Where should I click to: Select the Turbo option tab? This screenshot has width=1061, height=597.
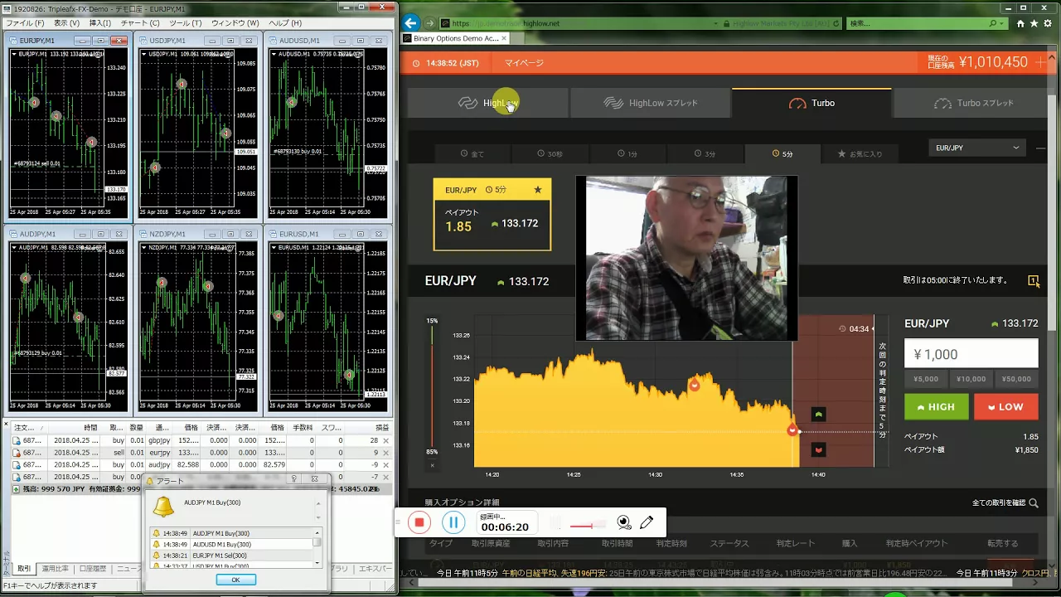click(x=811, y=103)
